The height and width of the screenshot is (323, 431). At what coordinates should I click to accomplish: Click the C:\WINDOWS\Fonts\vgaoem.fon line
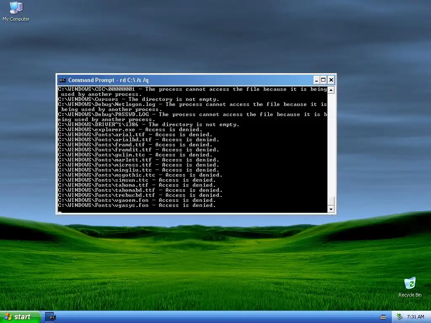pos(137,200)
